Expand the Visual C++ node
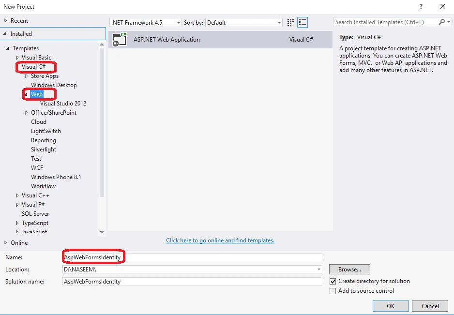The height and width of the screenshot is (315, 454). (x=17, y=195)
